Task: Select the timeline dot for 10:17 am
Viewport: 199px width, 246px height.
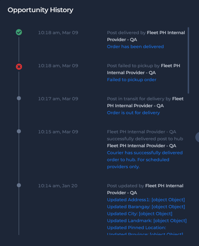Action: point(19,98)
